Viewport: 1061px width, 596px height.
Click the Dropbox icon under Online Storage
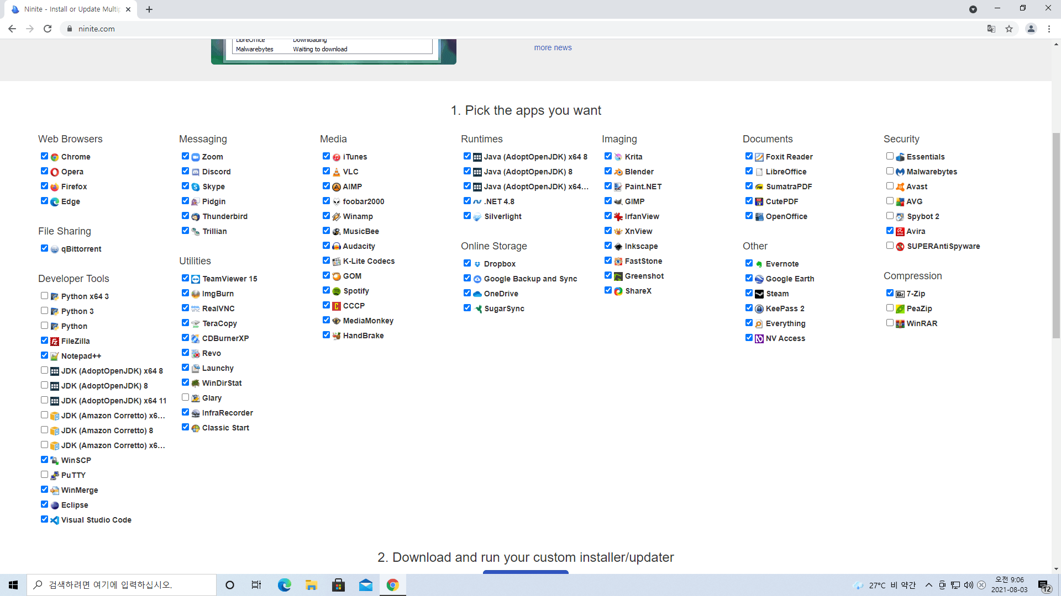pos(477,264)
